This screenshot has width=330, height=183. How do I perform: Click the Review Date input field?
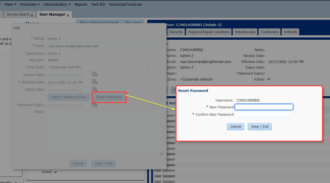(x=69, y=75)
